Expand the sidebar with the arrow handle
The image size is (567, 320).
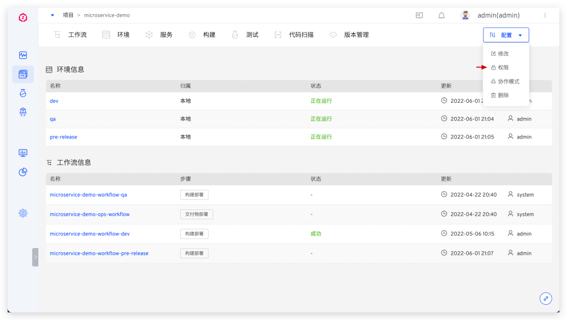click(35, 257)
